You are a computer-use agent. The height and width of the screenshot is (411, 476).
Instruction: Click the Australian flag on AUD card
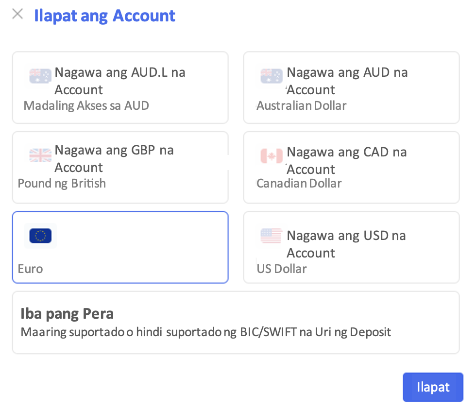pyautogui.click(x=272, y=76)
